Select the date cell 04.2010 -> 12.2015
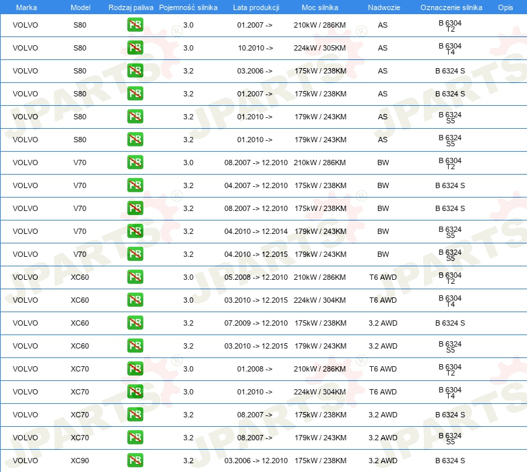 click(256, 254)
